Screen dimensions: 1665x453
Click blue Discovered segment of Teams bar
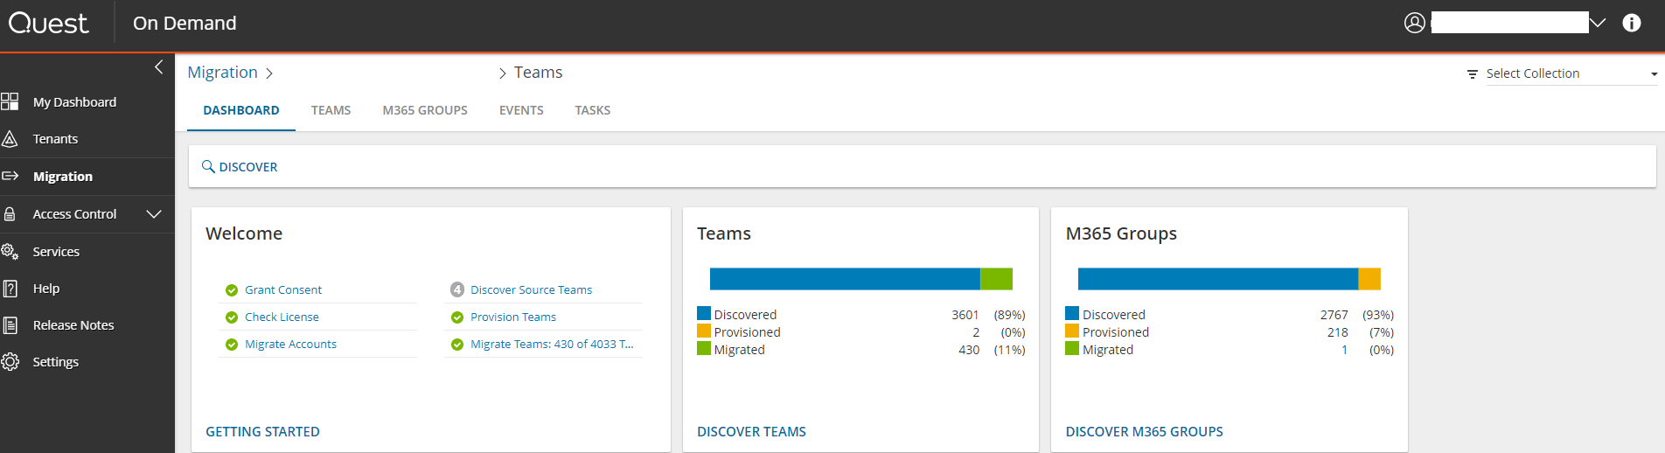(845, 279)
